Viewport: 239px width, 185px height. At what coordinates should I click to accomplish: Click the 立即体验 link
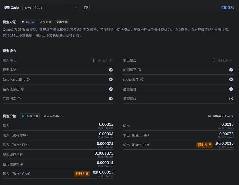(x=227, y=7)
